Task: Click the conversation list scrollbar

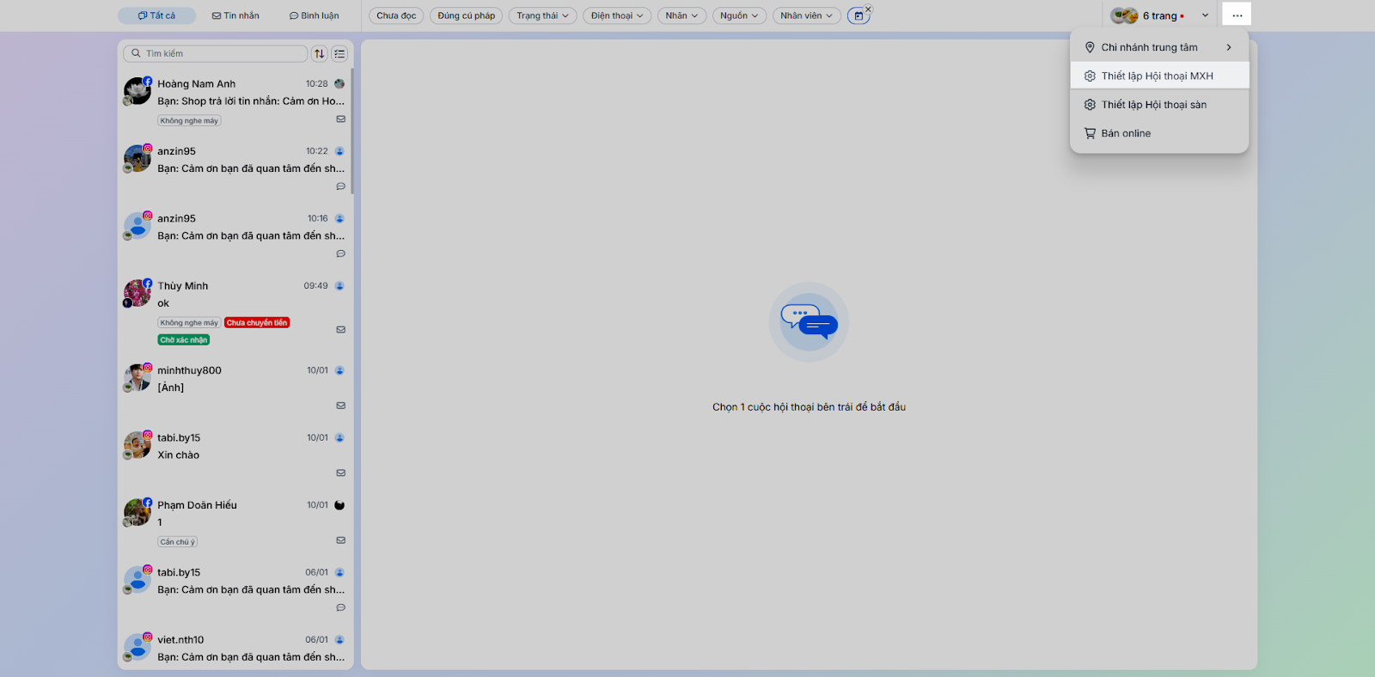Action: coord(351,131)
